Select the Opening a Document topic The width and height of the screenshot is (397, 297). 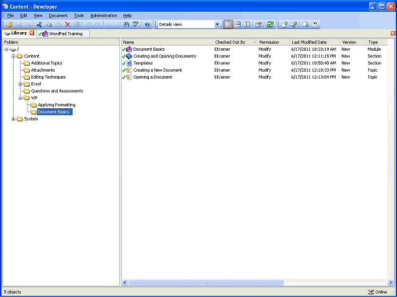tap(254, 77)
